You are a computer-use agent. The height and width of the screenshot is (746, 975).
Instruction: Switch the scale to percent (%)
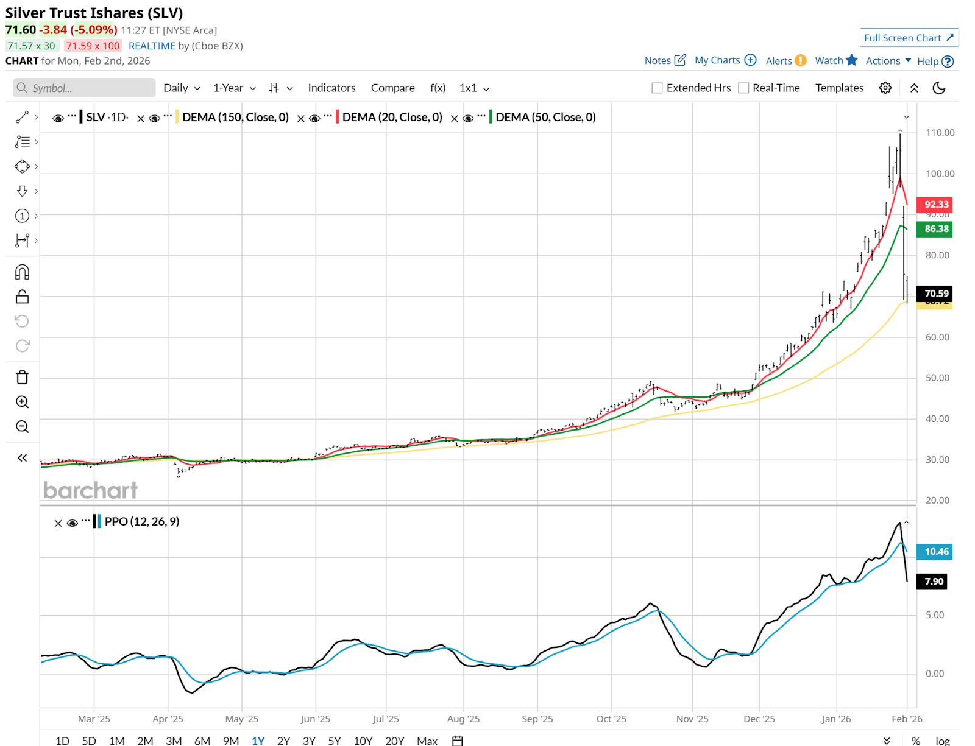(916, 741)
